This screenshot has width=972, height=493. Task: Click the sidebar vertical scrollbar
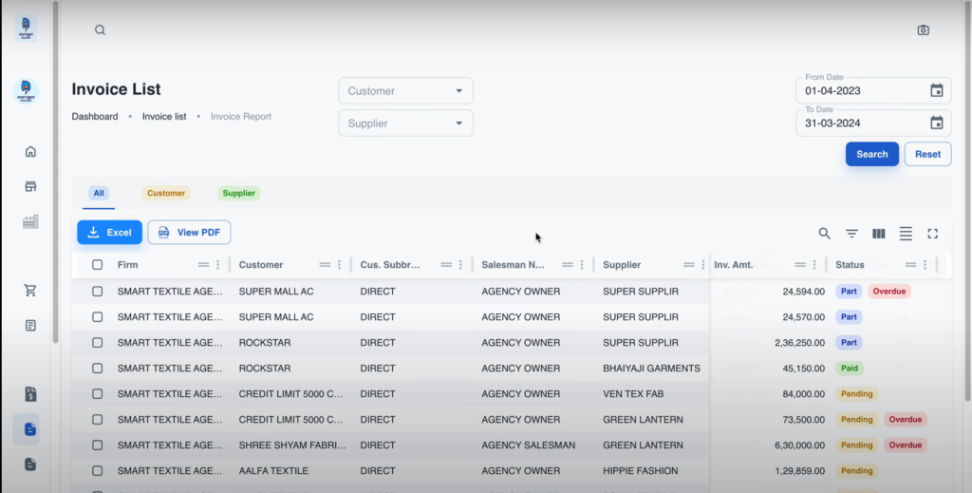[56, 172]
